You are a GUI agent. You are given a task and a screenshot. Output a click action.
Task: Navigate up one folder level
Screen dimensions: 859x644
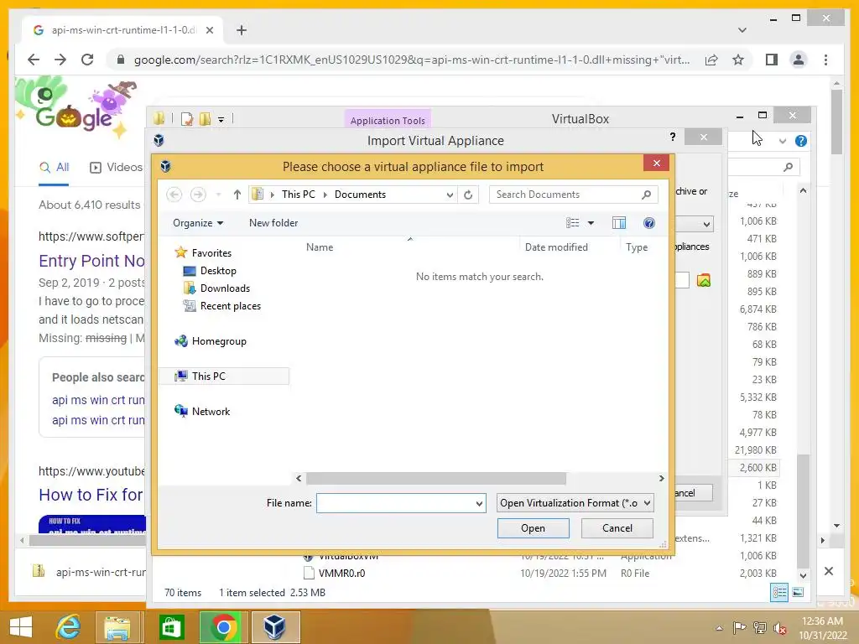[x=237, y=195]
